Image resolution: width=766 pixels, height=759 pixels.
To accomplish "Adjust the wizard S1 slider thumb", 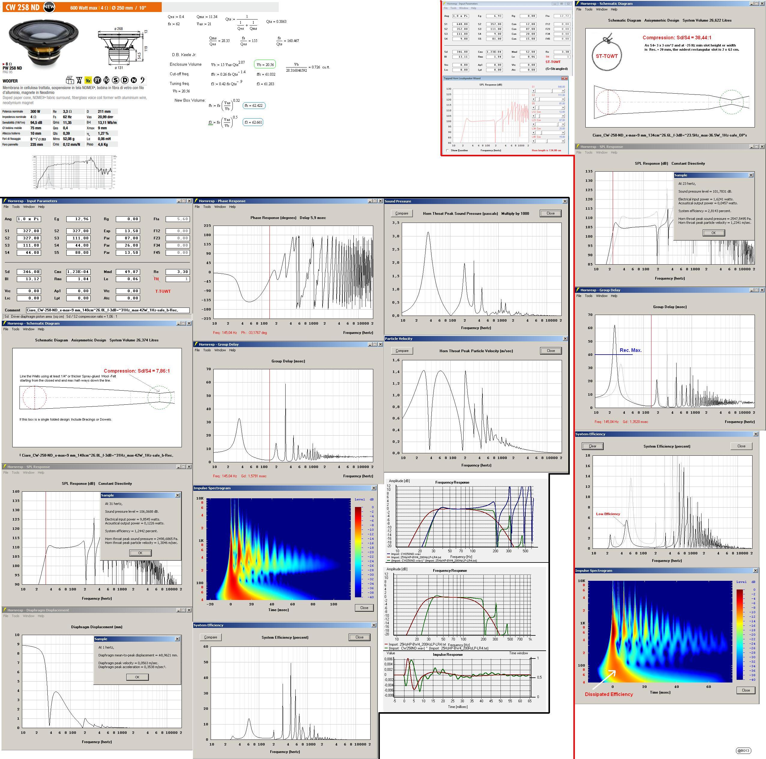I will tap(552, 91).
